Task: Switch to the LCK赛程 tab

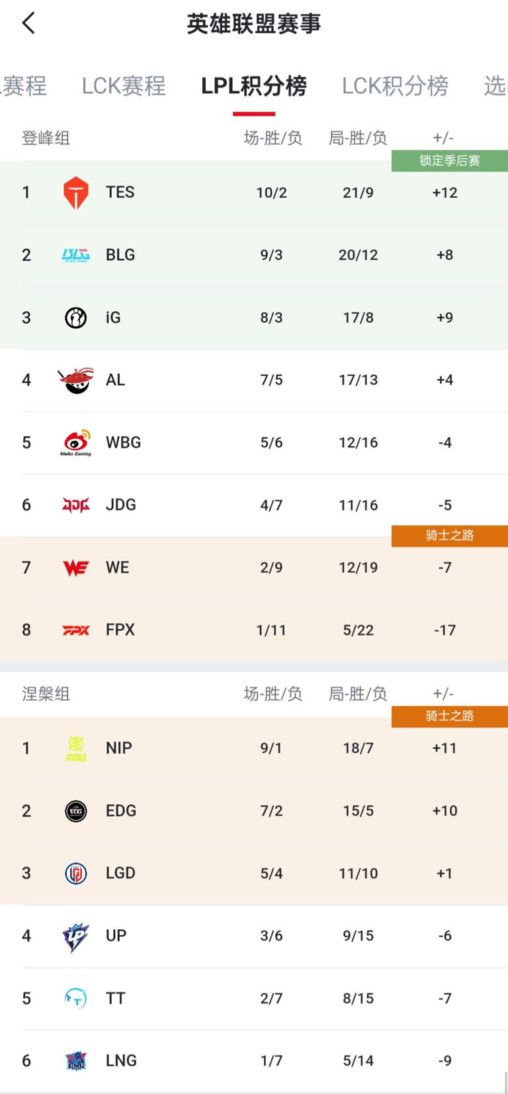Action: tap(123, 85)
